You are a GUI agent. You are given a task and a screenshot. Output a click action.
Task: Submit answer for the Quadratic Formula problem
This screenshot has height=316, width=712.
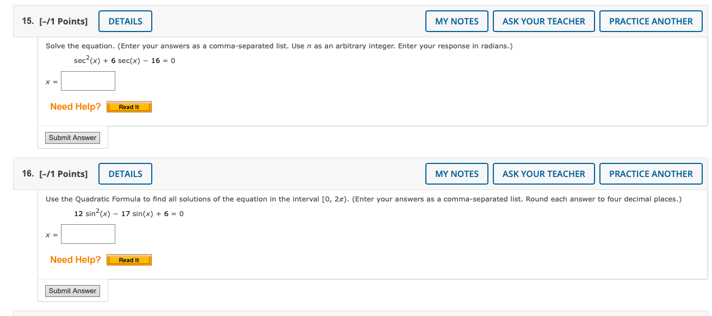72,290
